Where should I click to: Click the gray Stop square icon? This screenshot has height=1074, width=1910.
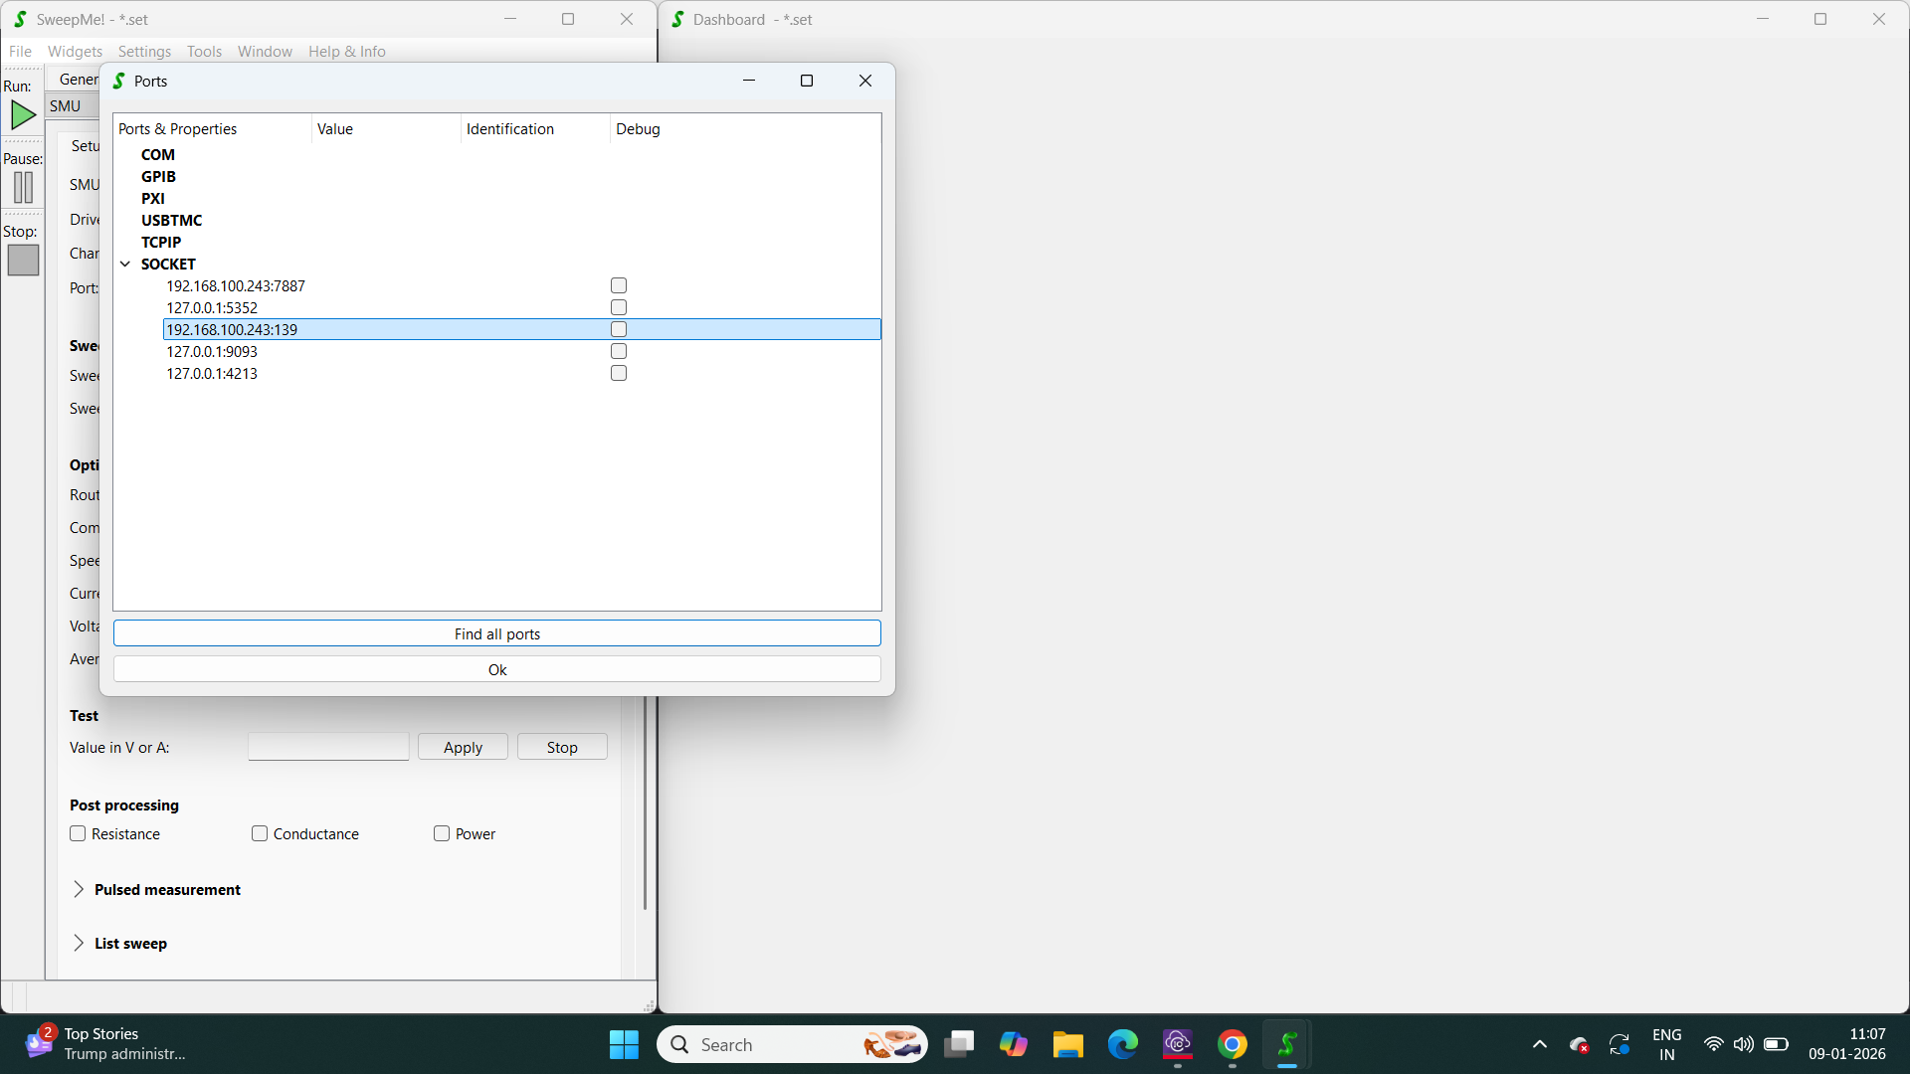(23, 261)
